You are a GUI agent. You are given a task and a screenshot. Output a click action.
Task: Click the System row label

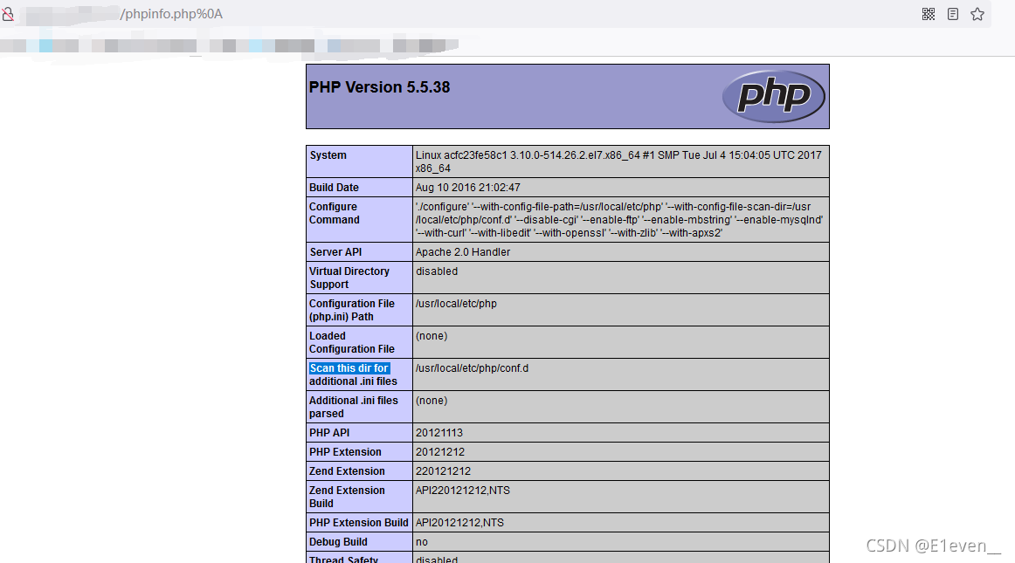(328, 155)
